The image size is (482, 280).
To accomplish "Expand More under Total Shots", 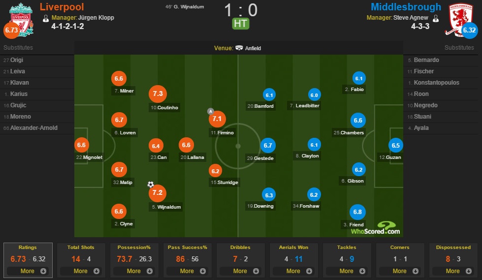I will coord(81,271).
